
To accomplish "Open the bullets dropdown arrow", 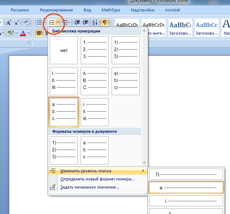I will pyautogui.click(x=45, y=23).
